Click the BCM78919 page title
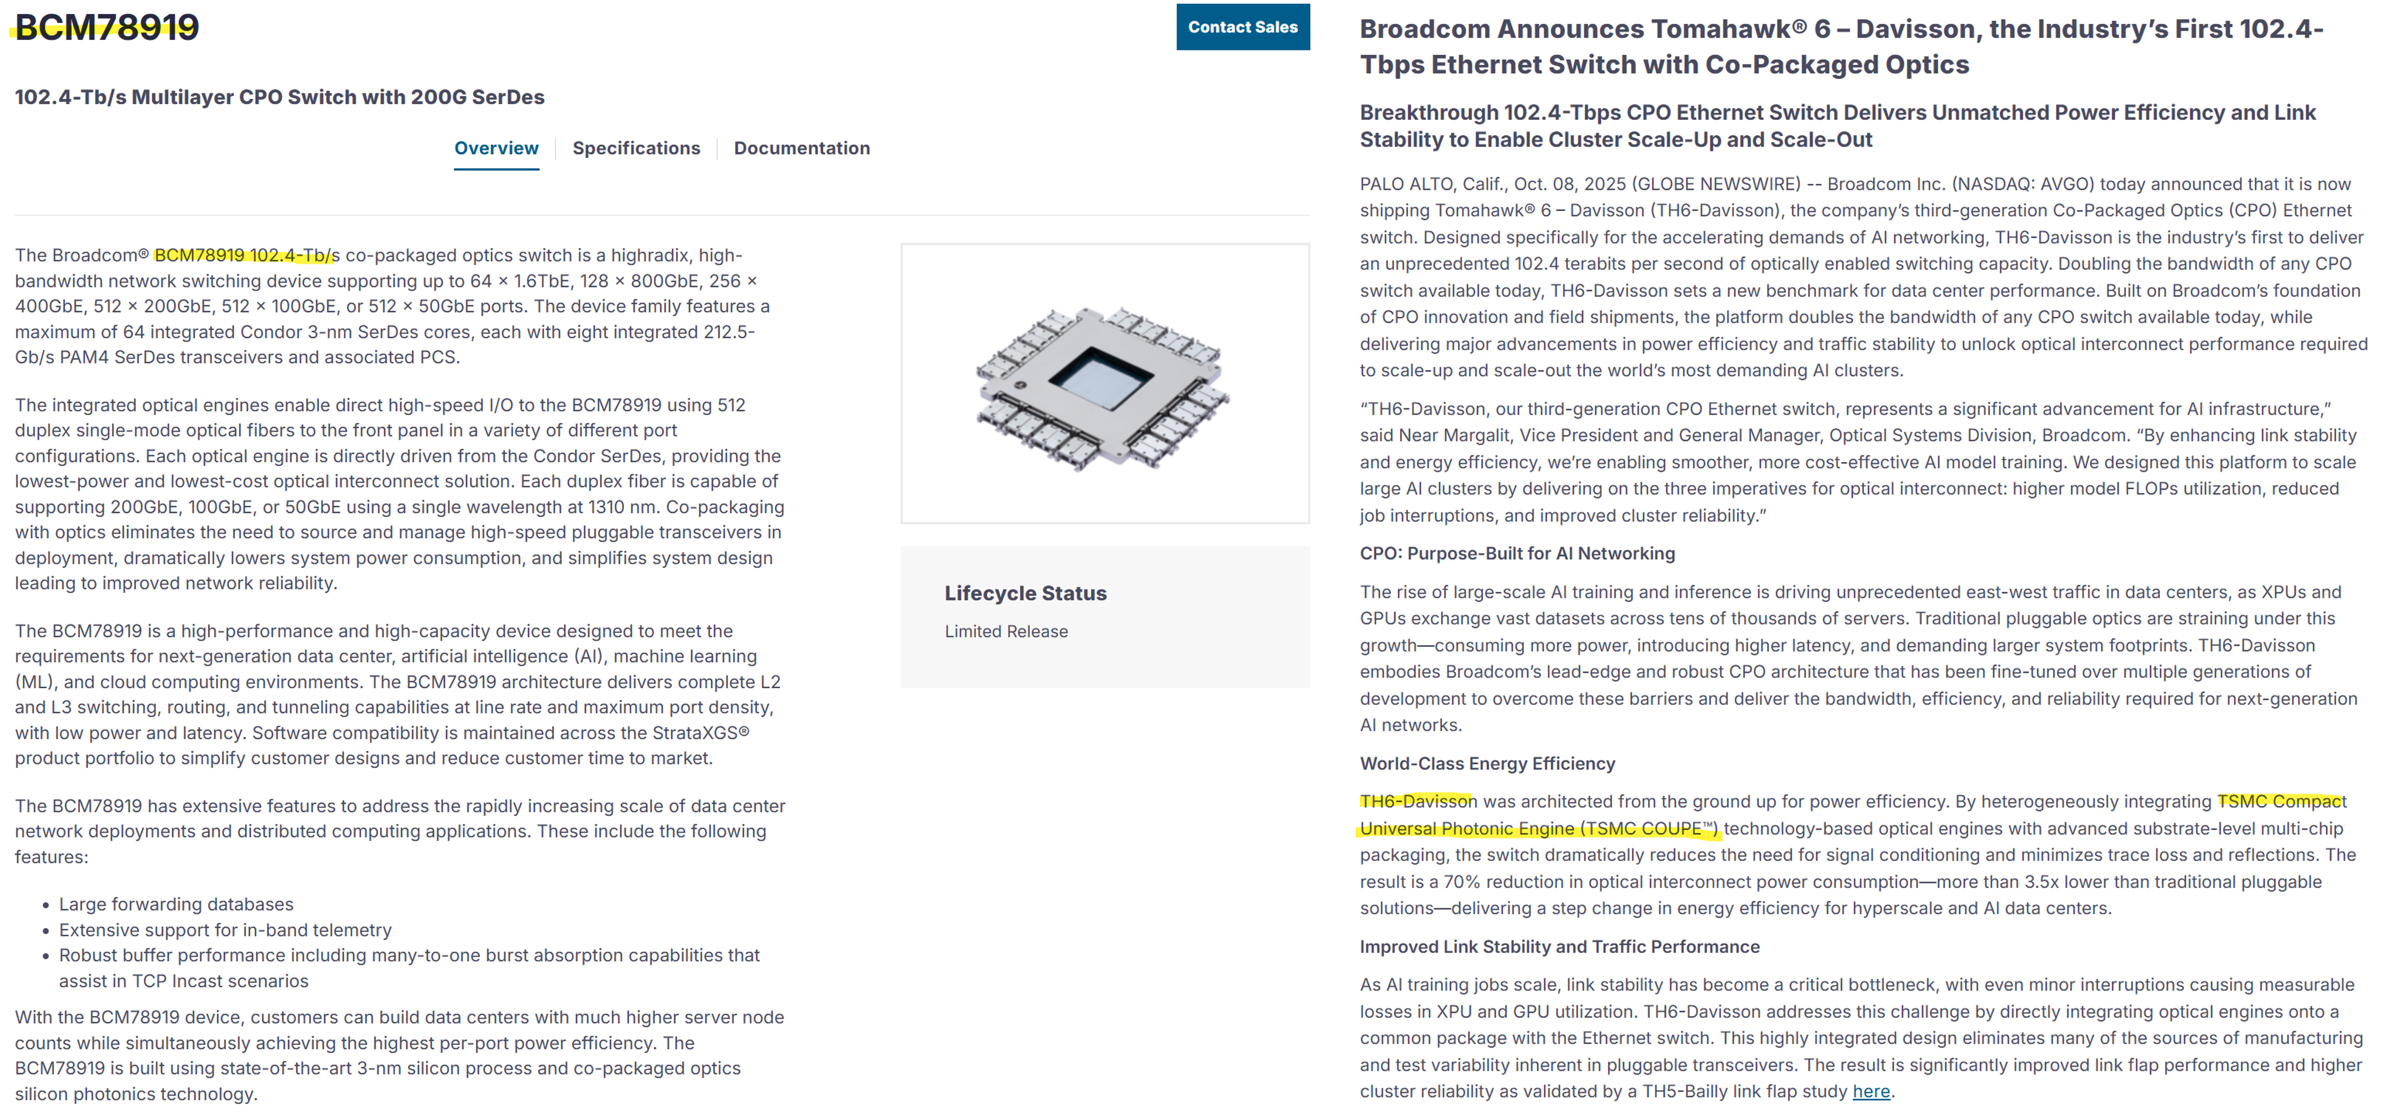 tap(106, 28)
